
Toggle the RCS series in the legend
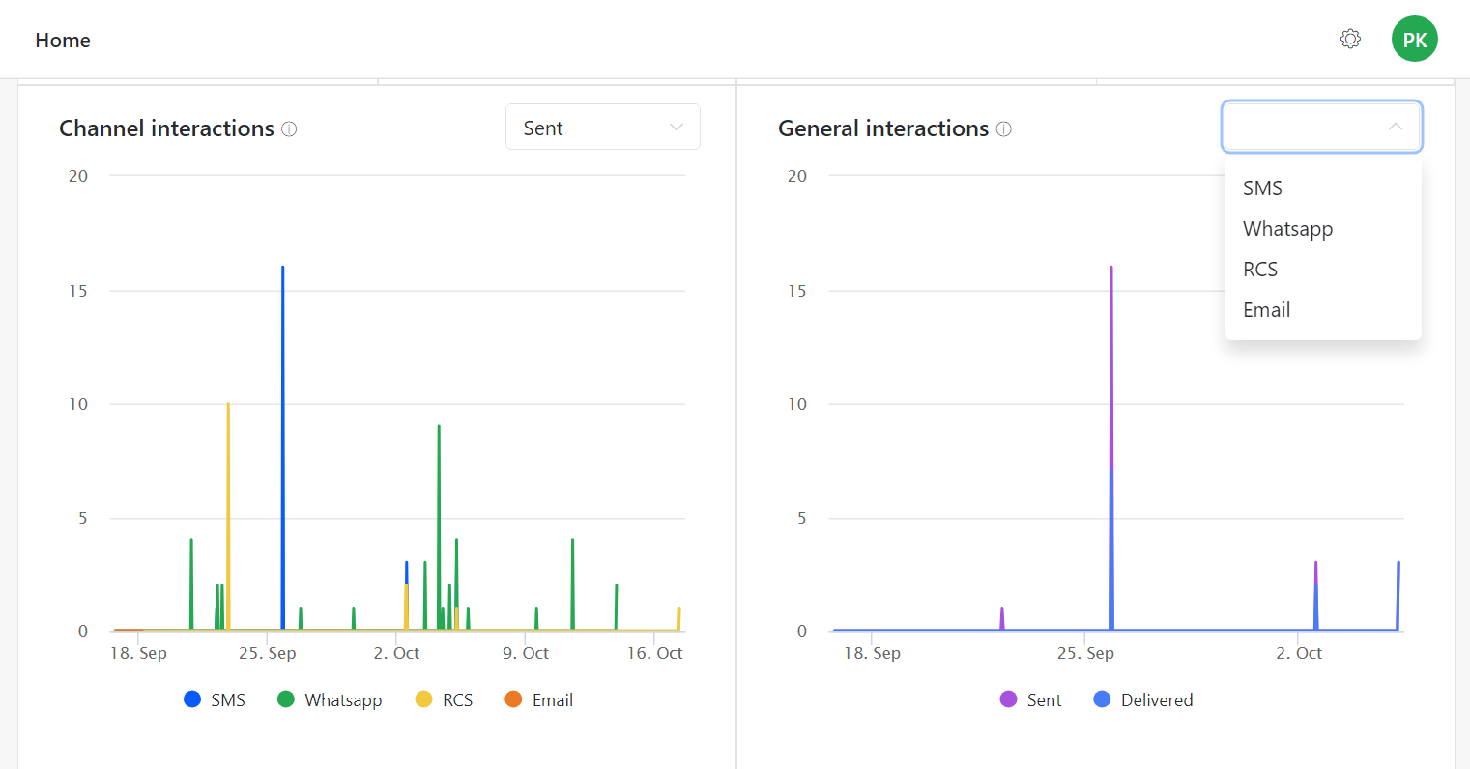(x=444, y=699)
